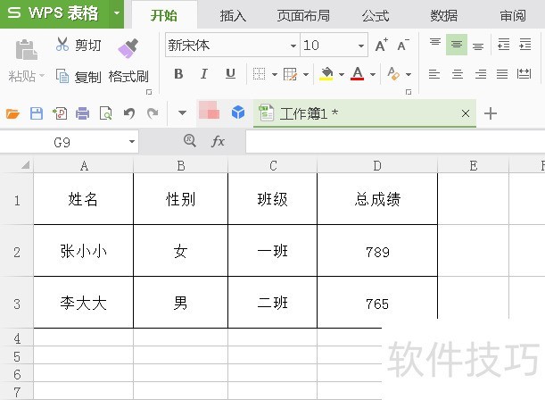The width and height of the screenshot is (545, 400).
Task: Click the open folder icon
Action: (x=12, y=113)
